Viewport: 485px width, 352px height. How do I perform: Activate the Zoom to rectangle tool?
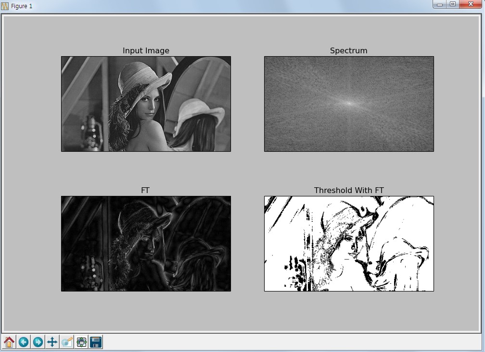tap(67, 342)
